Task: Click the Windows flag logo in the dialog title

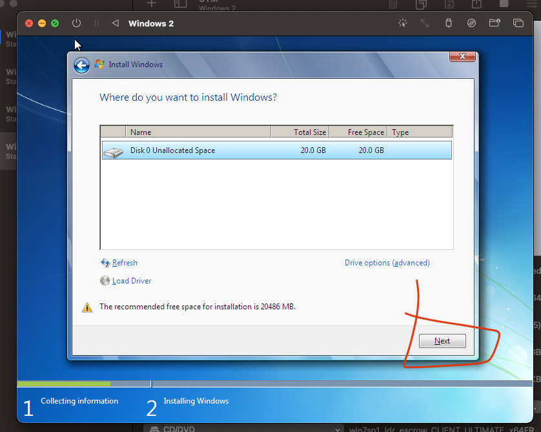Action: (x=99, y=64)
